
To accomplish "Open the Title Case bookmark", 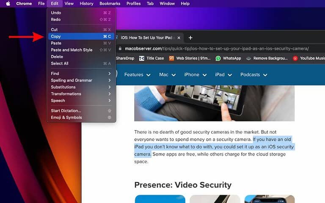I will tap(151, 58).
